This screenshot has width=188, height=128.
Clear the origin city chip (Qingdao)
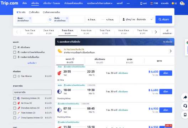coord(30,18)
